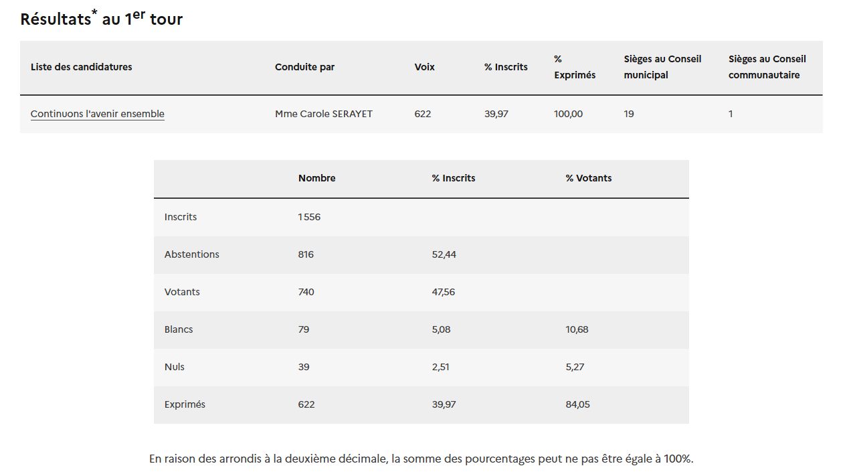Click the "% Exprimés" column header

tap(574, 67)
